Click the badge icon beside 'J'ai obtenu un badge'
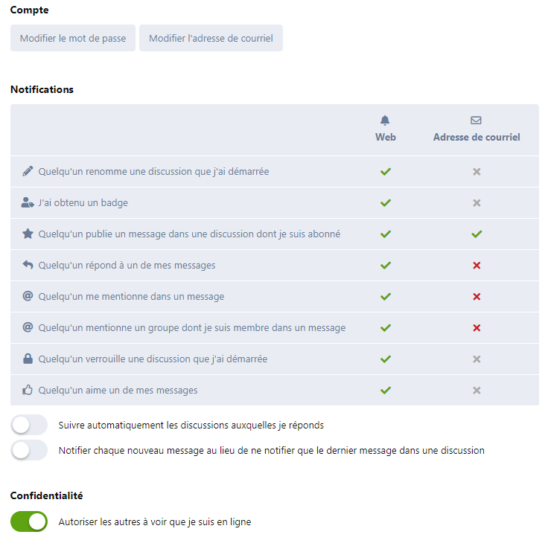 (28, 202)
